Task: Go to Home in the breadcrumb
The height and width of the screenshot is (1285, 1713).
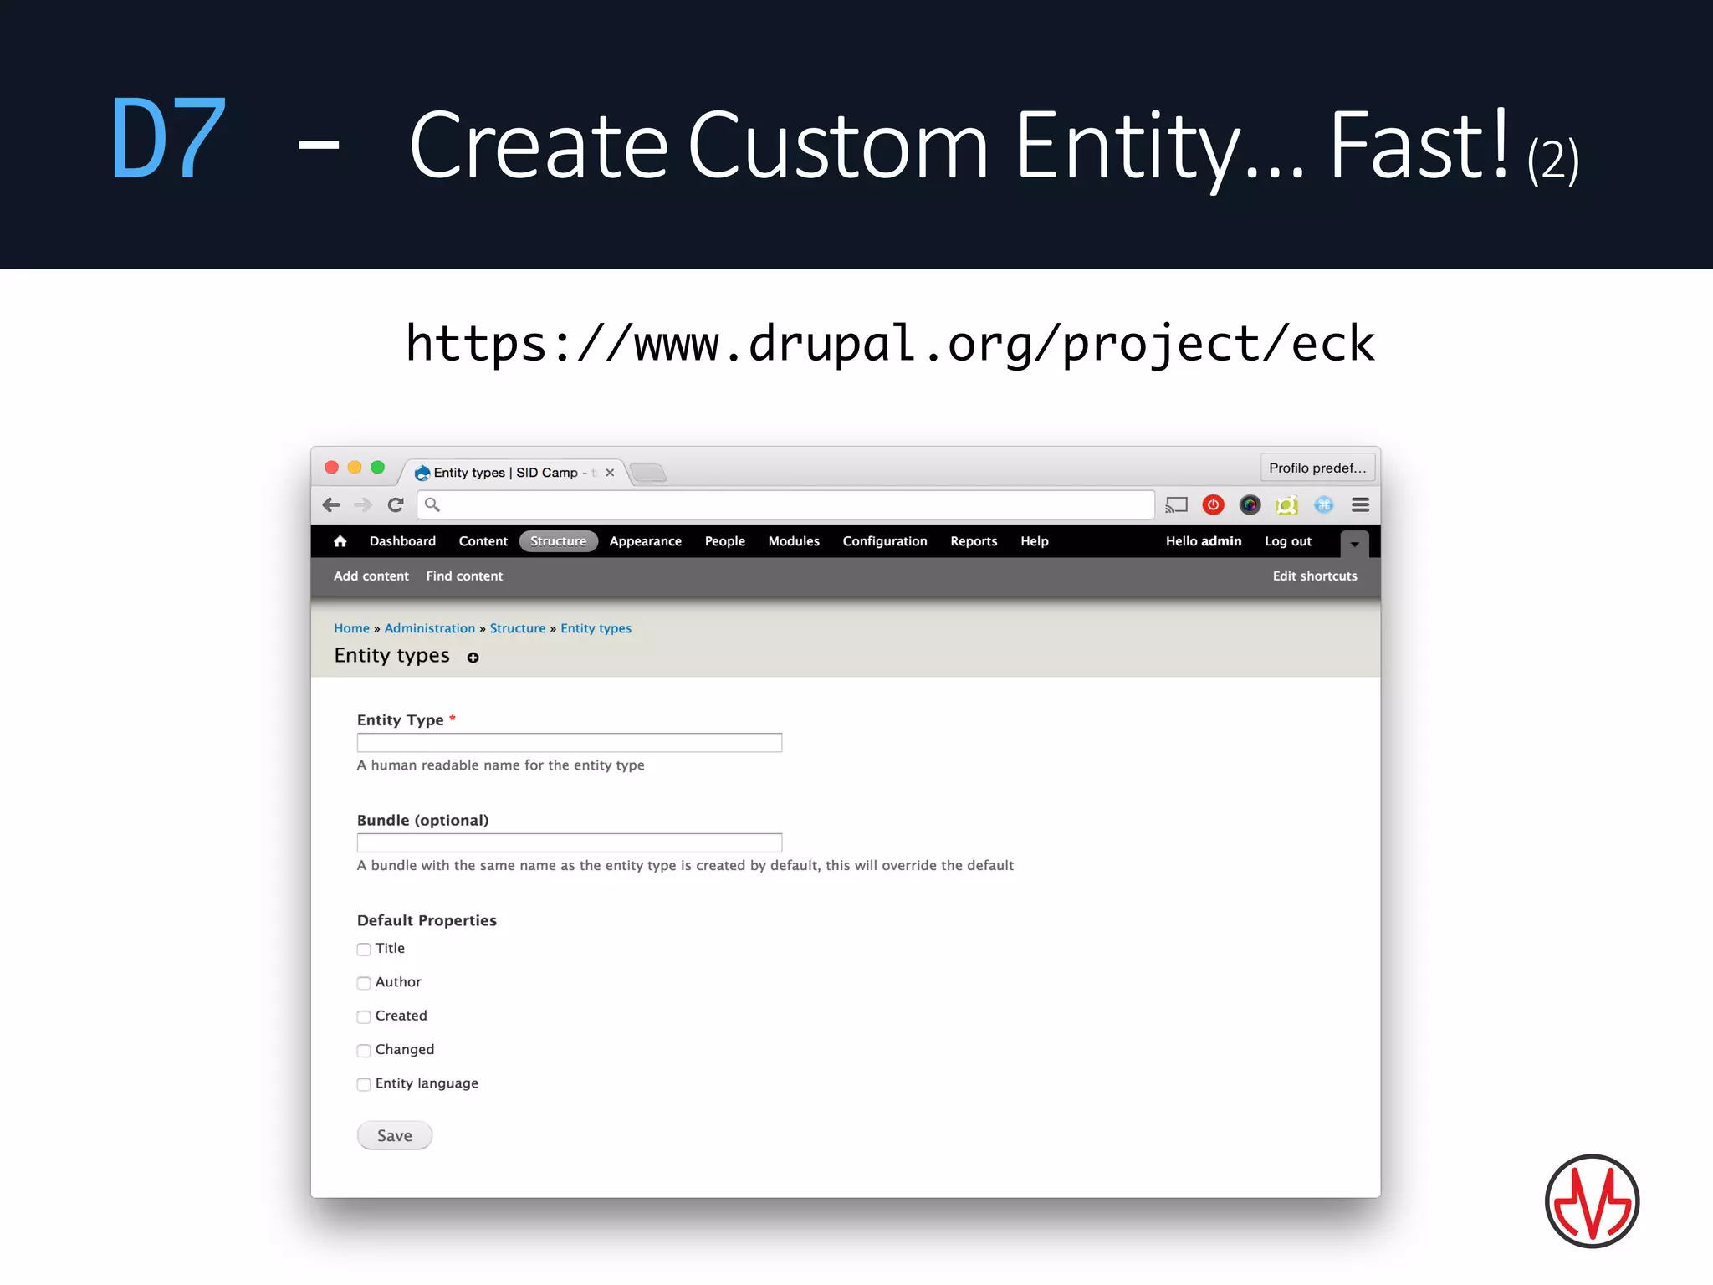Action: coord(351,628)
